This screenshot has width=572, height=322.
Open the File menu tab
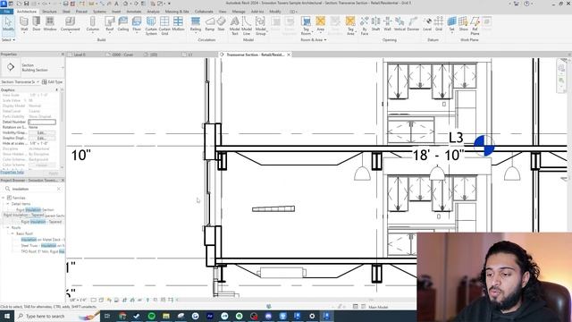(7, 12)
